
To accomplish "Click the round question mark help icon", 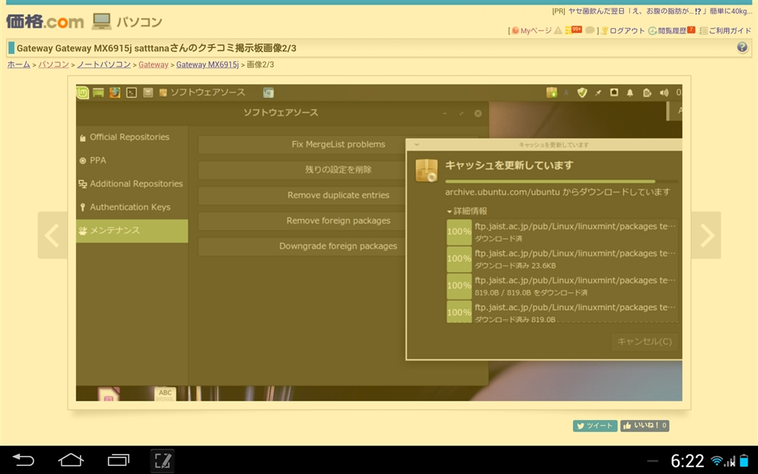I will [x=742, y=47].
